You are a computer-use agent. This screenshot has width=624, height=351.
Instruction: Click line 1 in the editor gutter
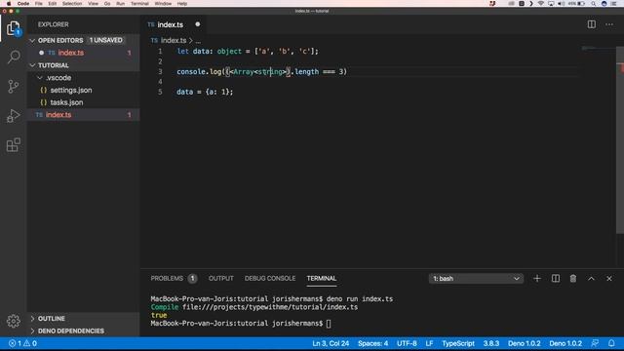(x=160, y=52)
